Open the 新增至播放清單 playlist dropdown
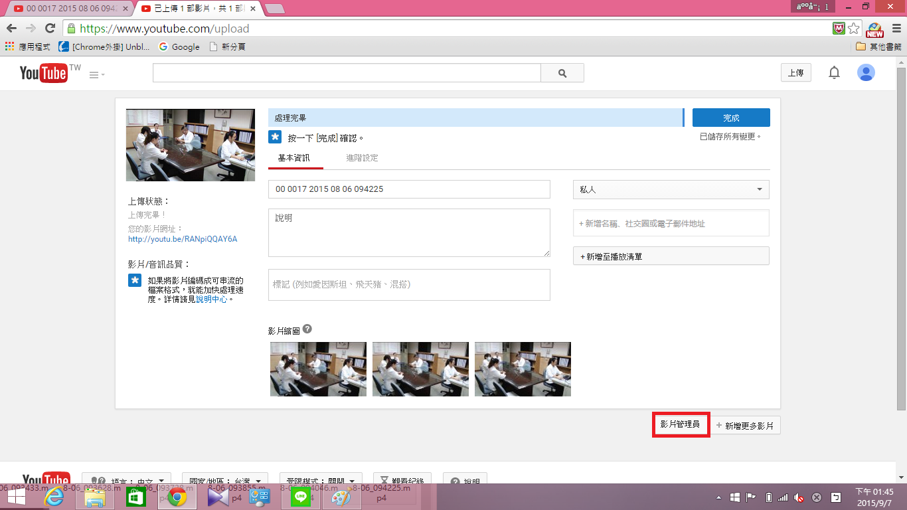 (x=671, y=256)
